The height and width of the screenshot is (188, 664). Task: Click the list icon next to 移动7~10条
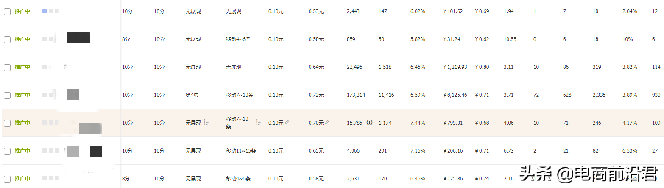259,122
